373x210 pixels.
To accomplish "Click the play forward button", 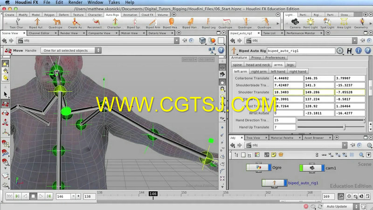I will click(41, 196).
